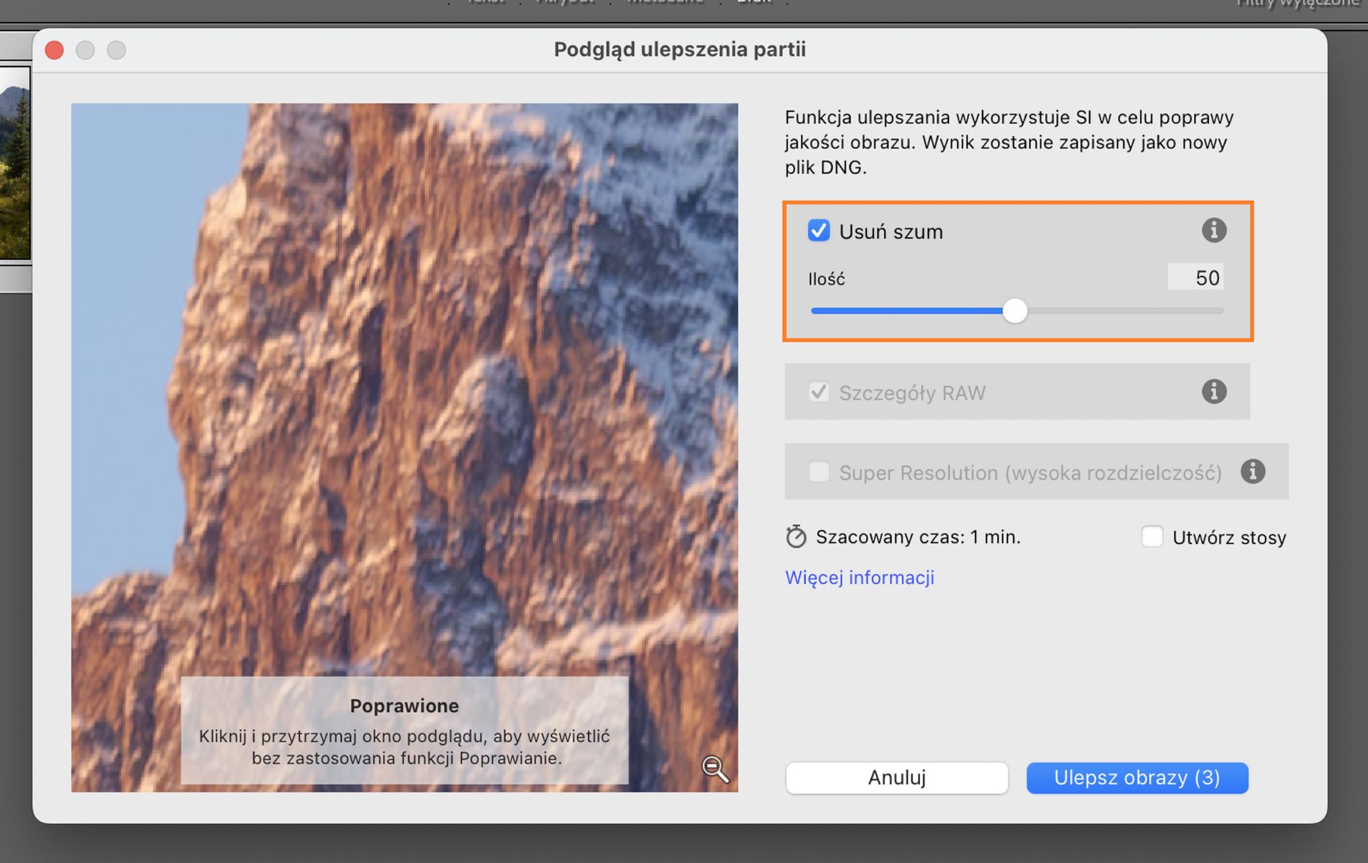Click the info icon beside Szczegóły RAW

pos(1213,392)
